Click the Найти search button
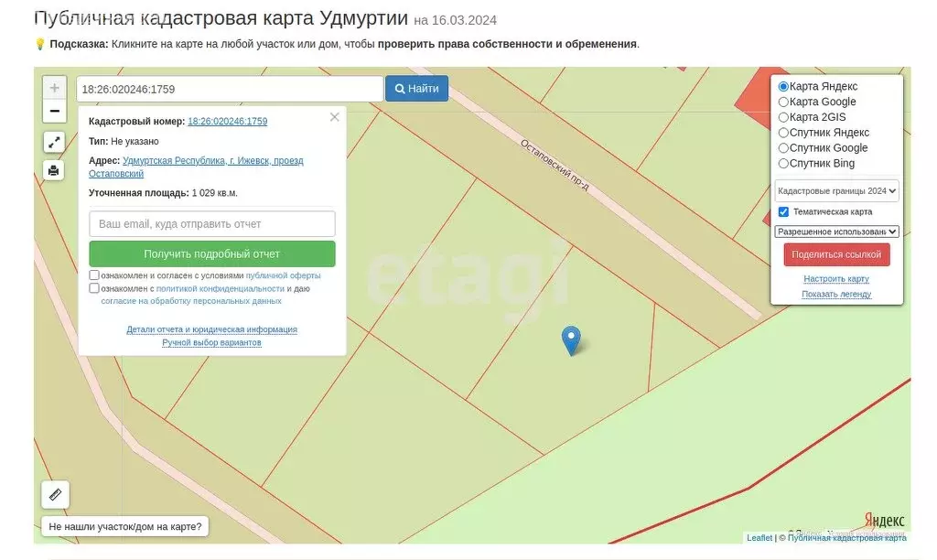 click(416, 89)
